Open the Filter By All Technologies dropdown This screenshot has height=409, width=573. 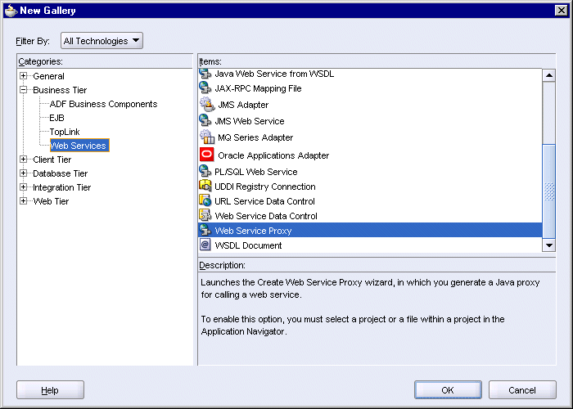(x=102, y=41)
